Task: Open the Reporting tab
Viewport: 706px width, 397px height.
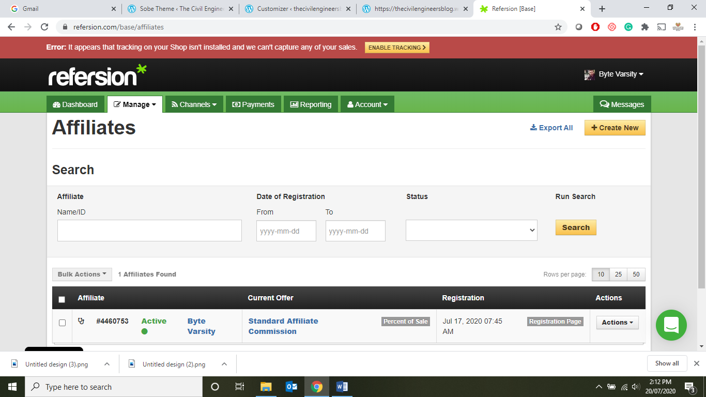Action: [311, 104]
